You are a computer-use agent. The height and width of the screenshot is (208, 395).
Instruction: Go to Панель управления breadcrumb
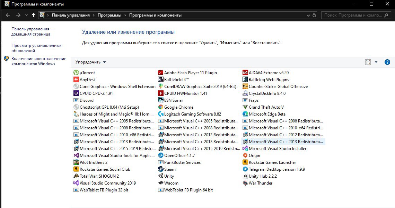(71, 15)
